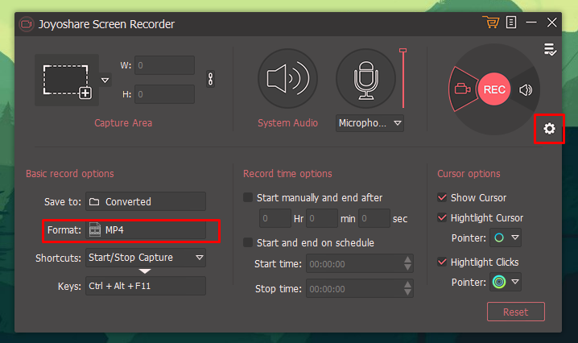Click the Record time options heading
578x343 pixels.
tap(287, 174)
